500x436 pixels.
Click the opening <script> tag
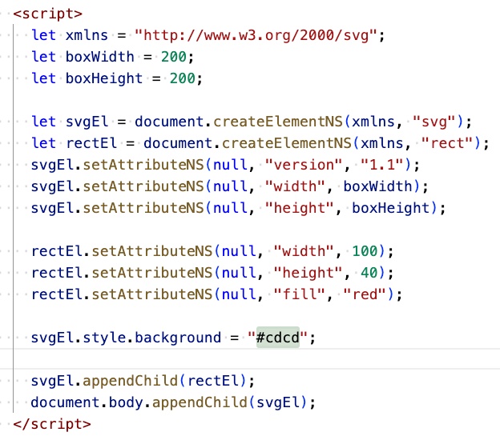coord(48,14)
